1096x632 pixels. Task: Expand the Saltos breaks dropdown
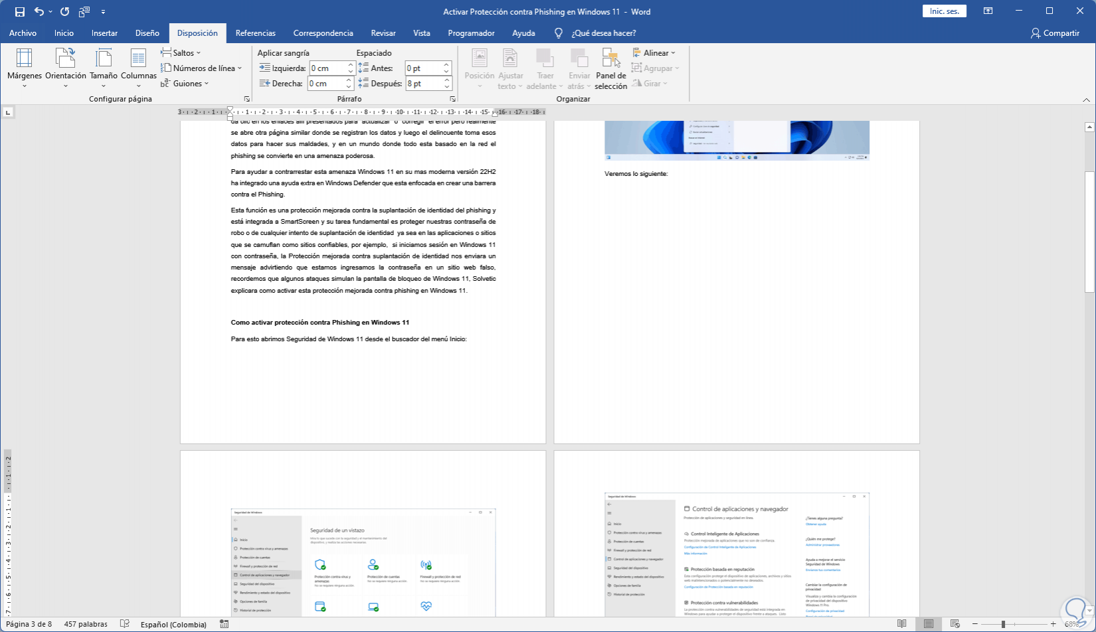point(181,53)
